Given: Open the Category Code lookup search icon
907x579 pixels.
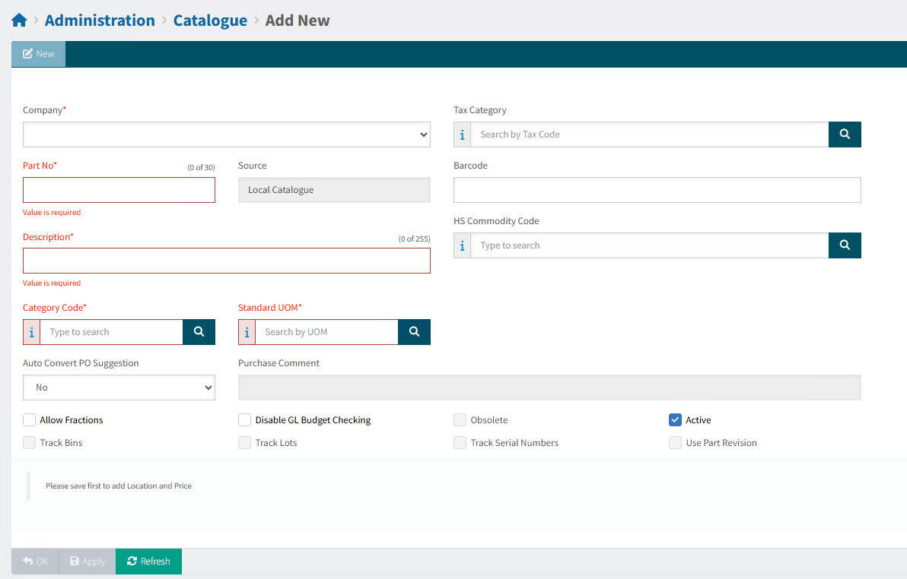Looking at the screenshot, I should point(199,332).
